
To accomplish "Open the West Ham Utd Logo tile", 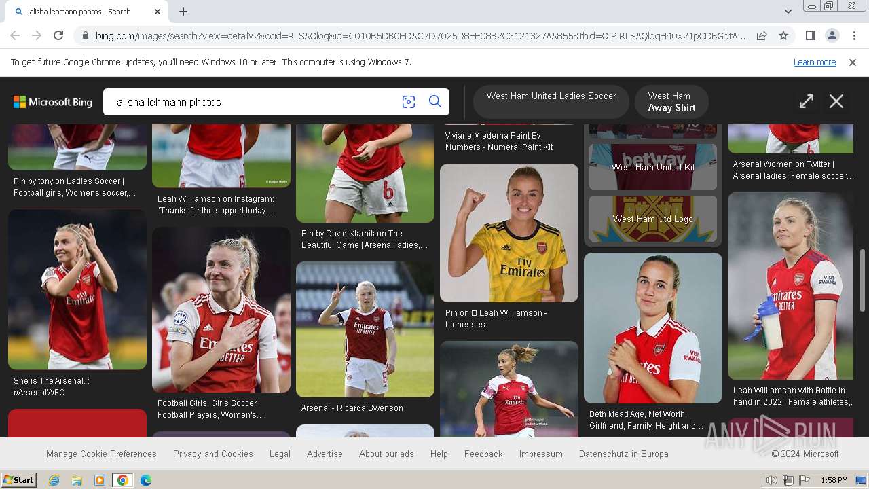I will click(653, 219).
